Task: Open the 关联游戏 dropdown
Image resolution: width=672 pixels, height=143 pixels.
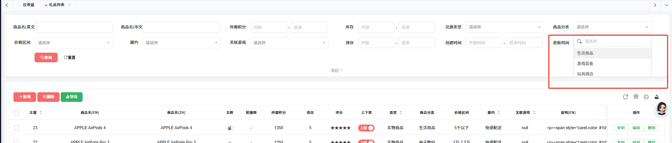Action: (x=289, y=43)
